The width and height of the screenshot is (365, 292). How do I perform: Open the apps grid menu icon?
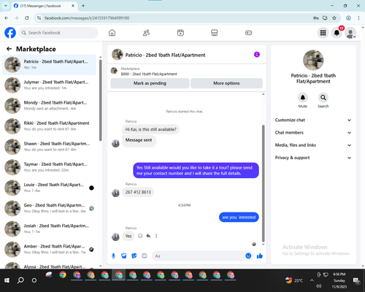click(323, 33)
